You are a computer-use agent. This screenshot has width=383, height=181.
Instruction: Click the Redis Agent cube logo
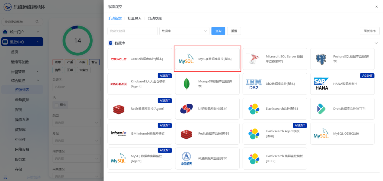(119, 109)
